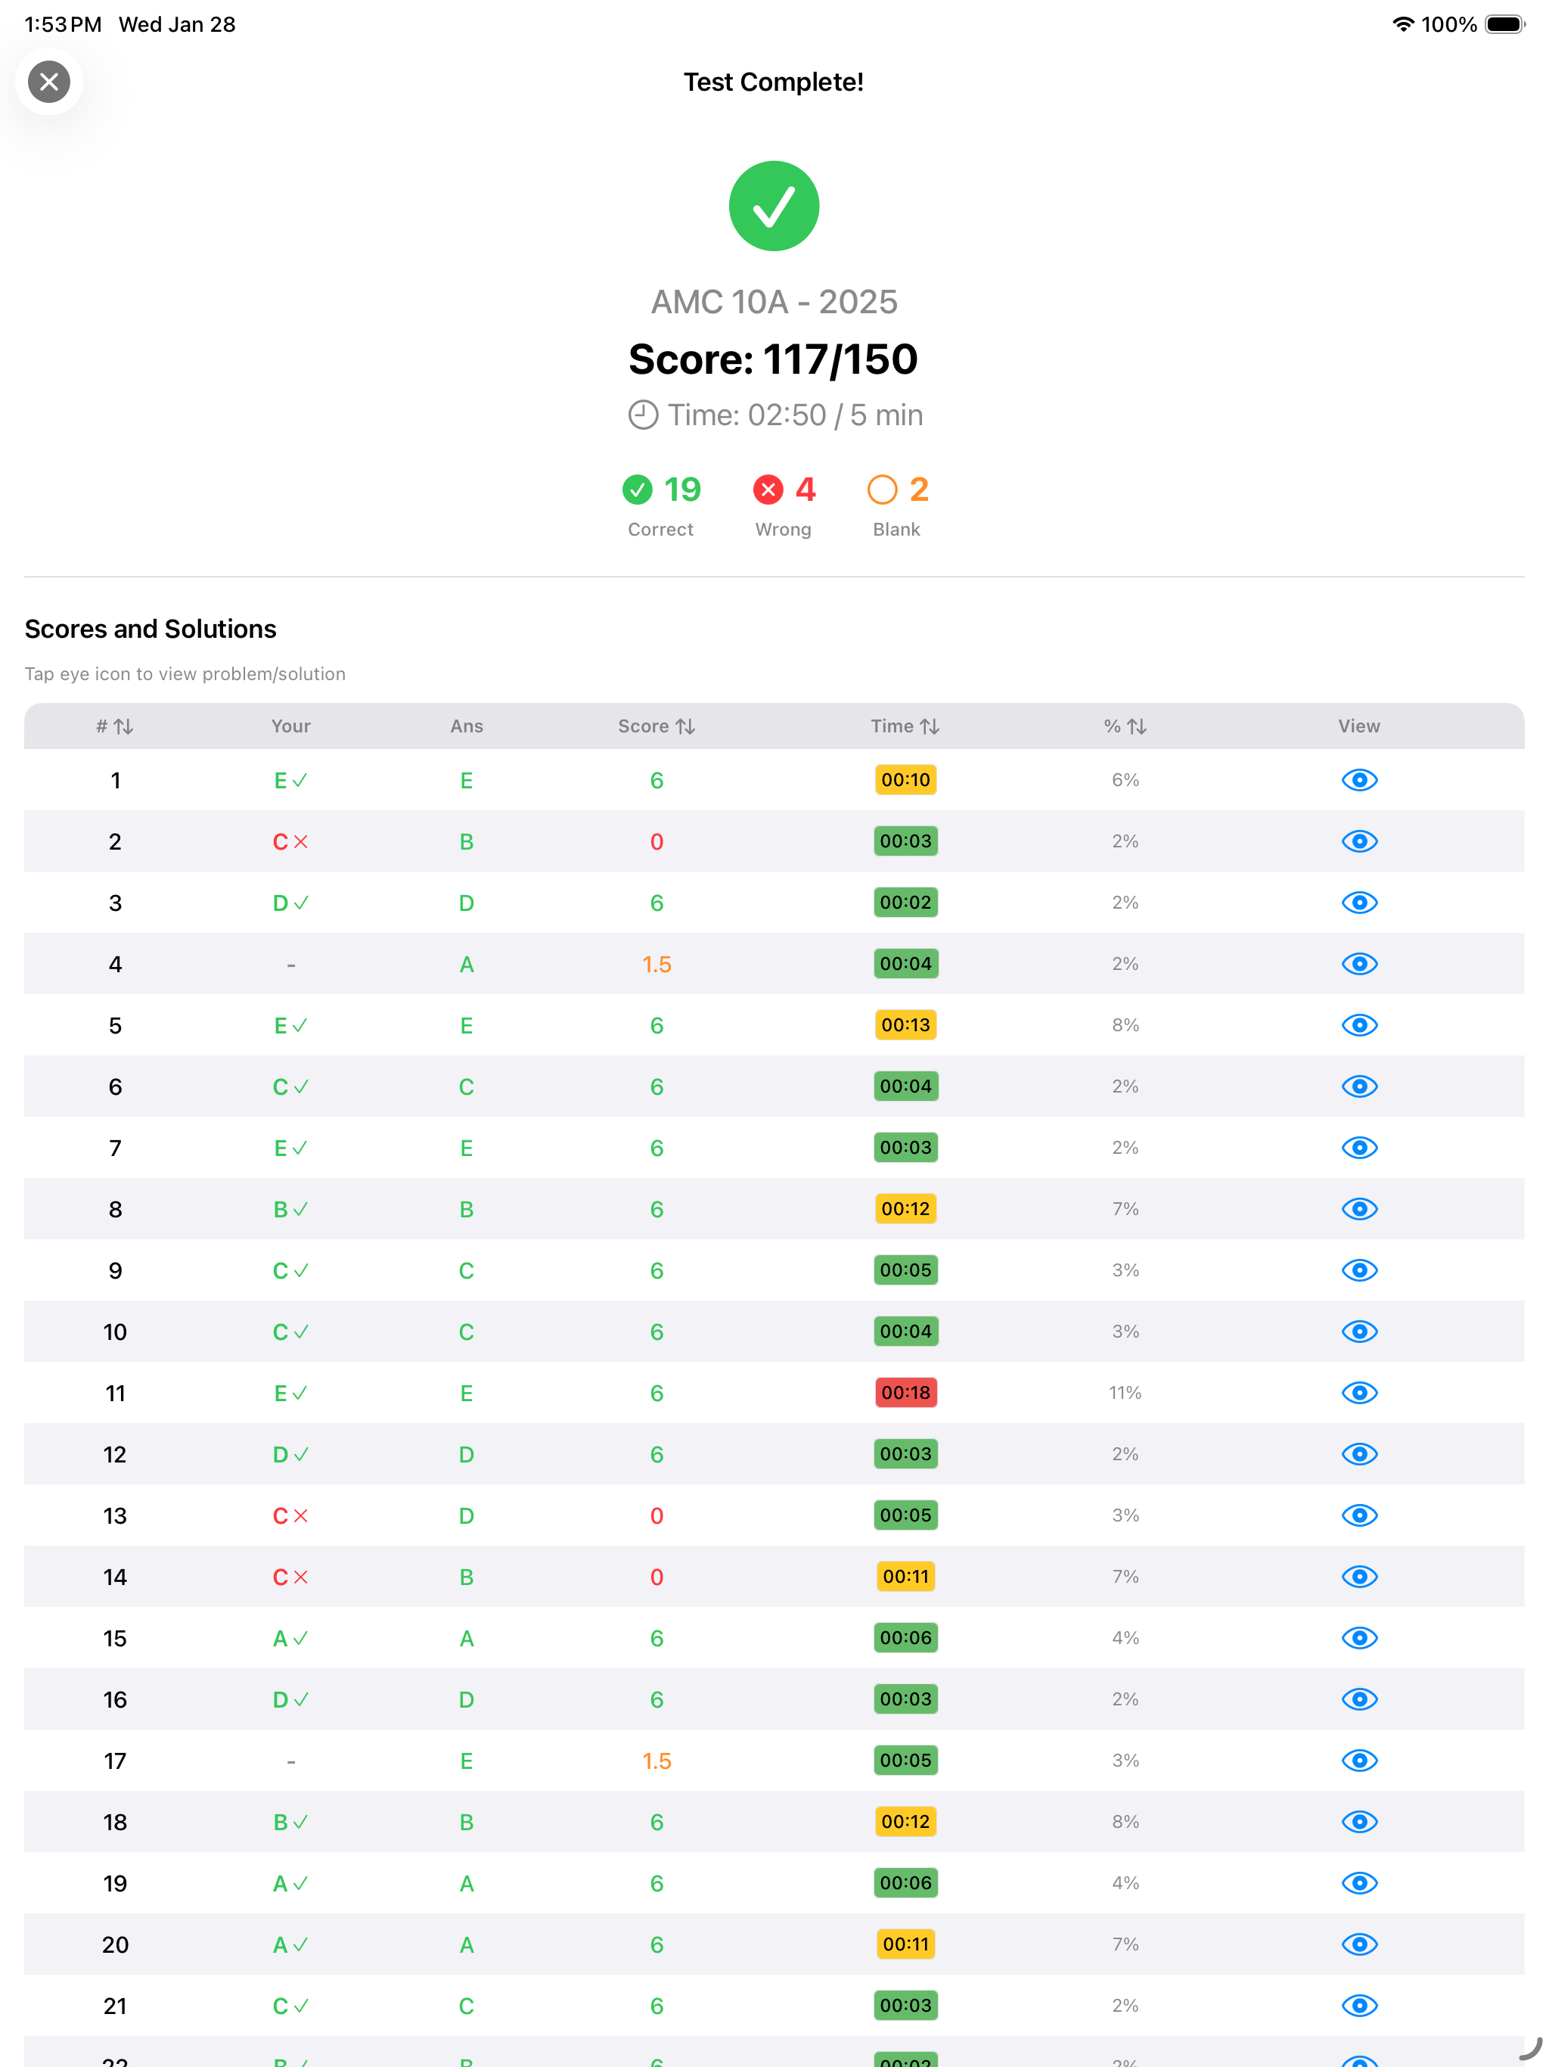This screenshot has width=1549, height=2067.
Task: Tap the green checkmark completion badge
Action: tap(774, 207)
